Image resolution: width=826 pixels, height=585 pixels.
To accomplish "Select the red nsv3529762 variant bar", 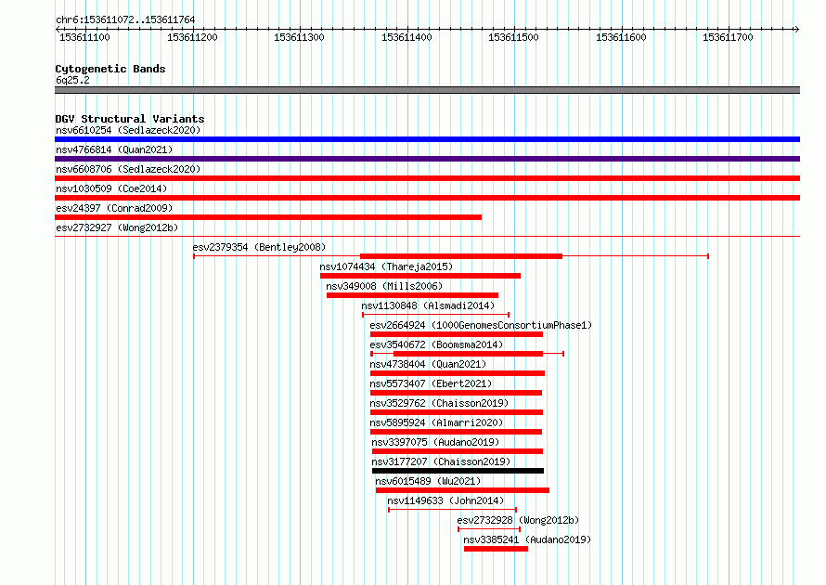I will click(457, 412).
